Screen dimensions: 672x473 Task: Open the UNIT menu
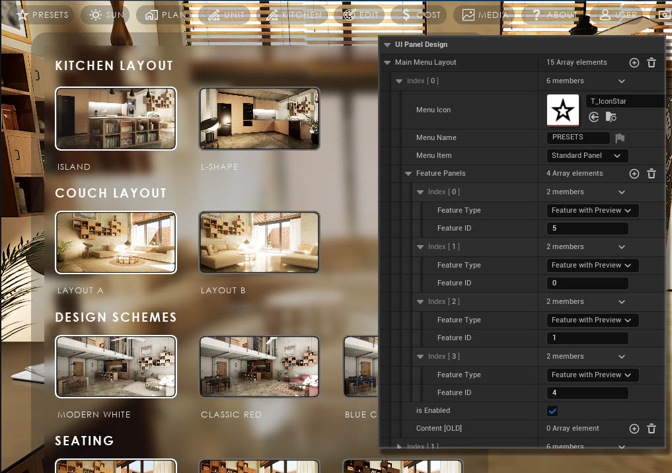pyautogui.click(x=226, y=15)
